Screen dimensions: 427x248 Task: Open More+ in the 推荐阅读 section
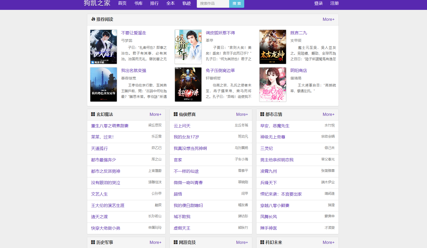point(329,19)
